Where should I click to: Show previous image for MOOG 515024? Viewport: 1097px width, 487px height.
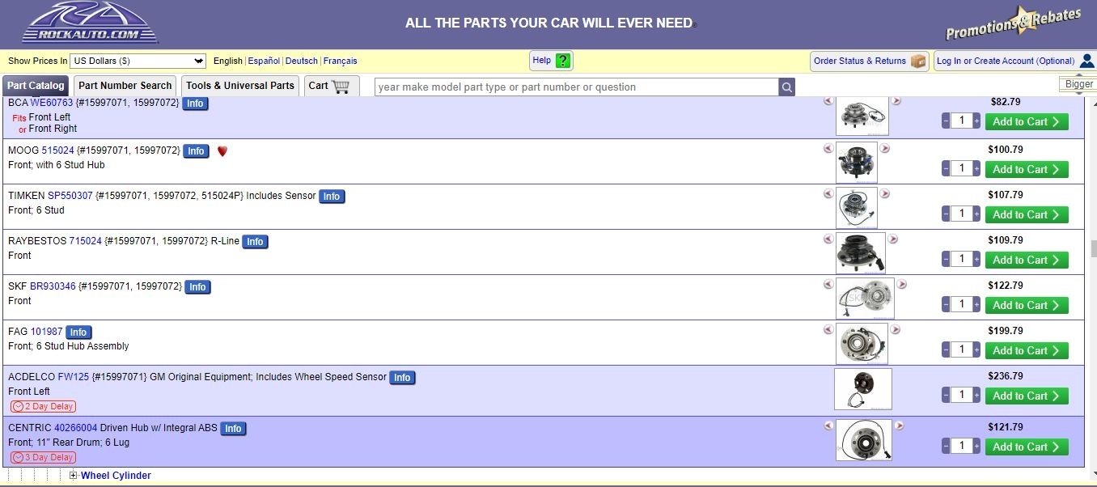pos(828,148)
